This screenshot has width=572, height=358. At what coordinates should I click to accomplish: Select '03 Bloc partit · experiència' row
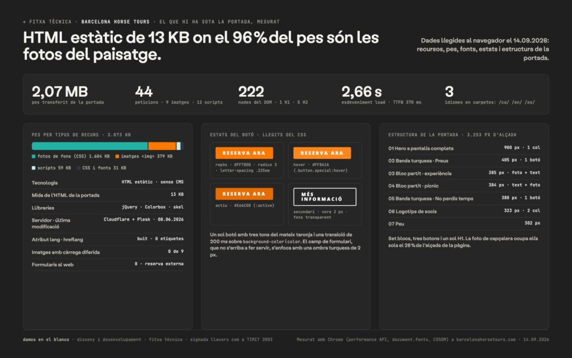pos(464,173)
